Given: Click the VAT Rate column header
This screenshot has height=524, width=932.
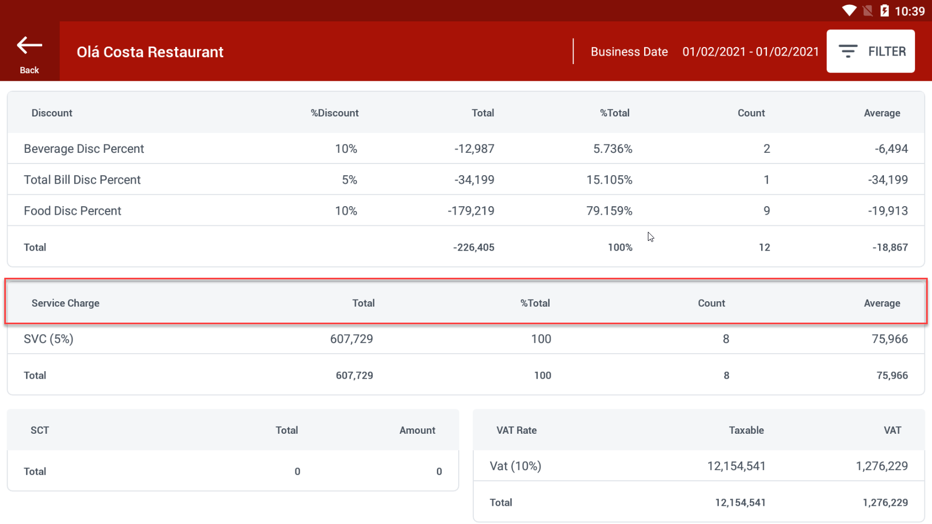Looking at the screenshot, I should pos(516,430).
